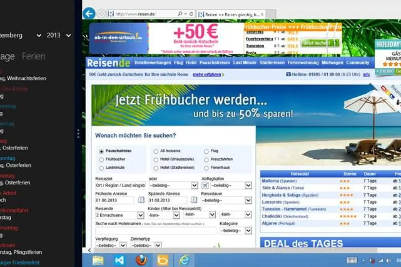The image size is (401, 267).
Task: Open the 'oder' destination dropdown
Action: point(173,185)
